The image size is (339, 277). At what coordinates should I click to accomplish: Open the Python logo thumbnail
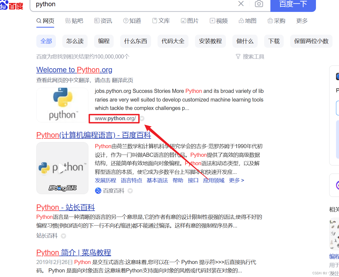click(62, 105)
